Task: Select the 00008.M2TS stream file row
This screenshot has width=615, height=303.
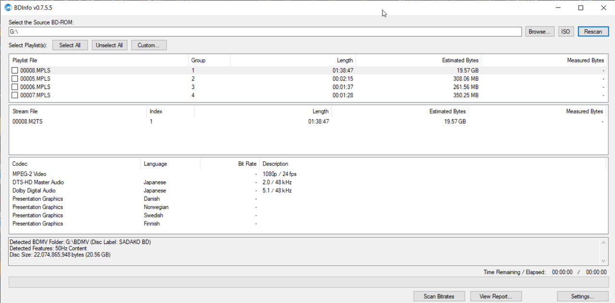Action: click(x=307, y=122)
